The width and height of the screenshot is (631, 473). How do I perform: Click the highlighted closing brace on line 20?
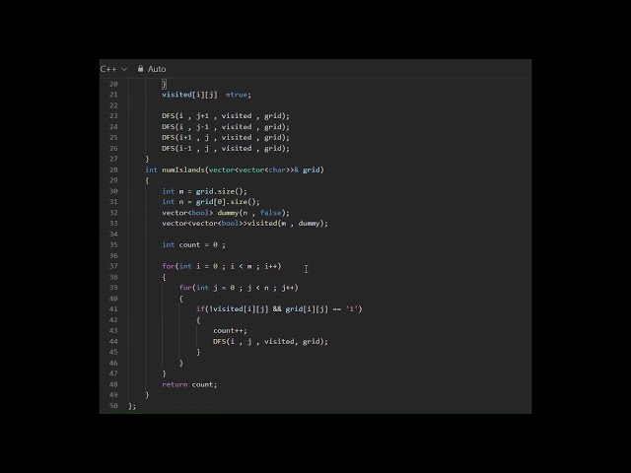164,84
